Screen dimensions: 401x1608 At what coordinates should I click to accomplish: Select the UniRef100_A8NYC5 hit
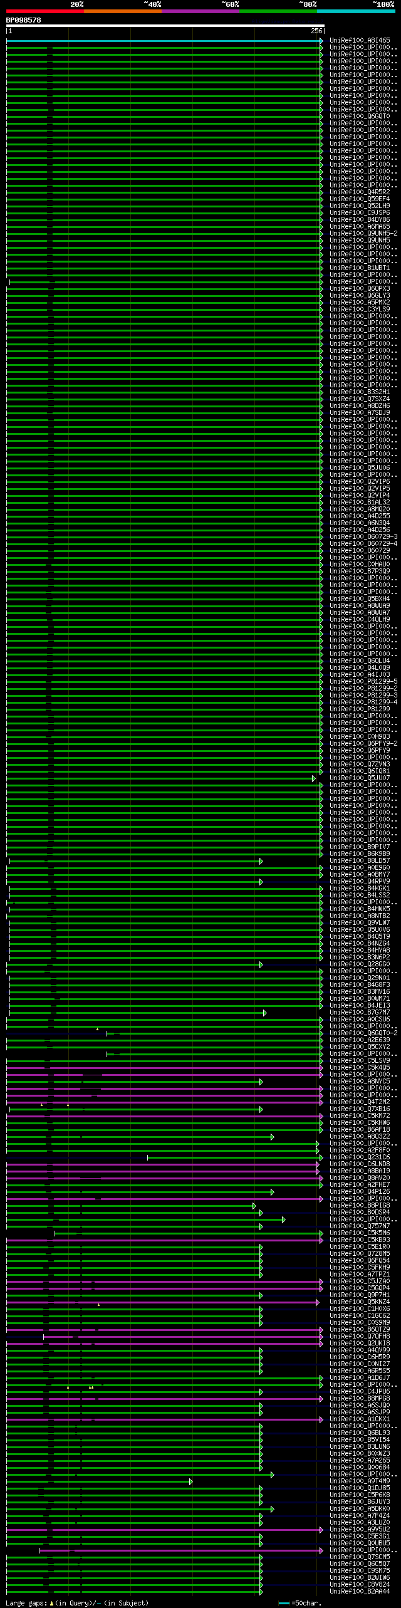[x=360, y=1082]
